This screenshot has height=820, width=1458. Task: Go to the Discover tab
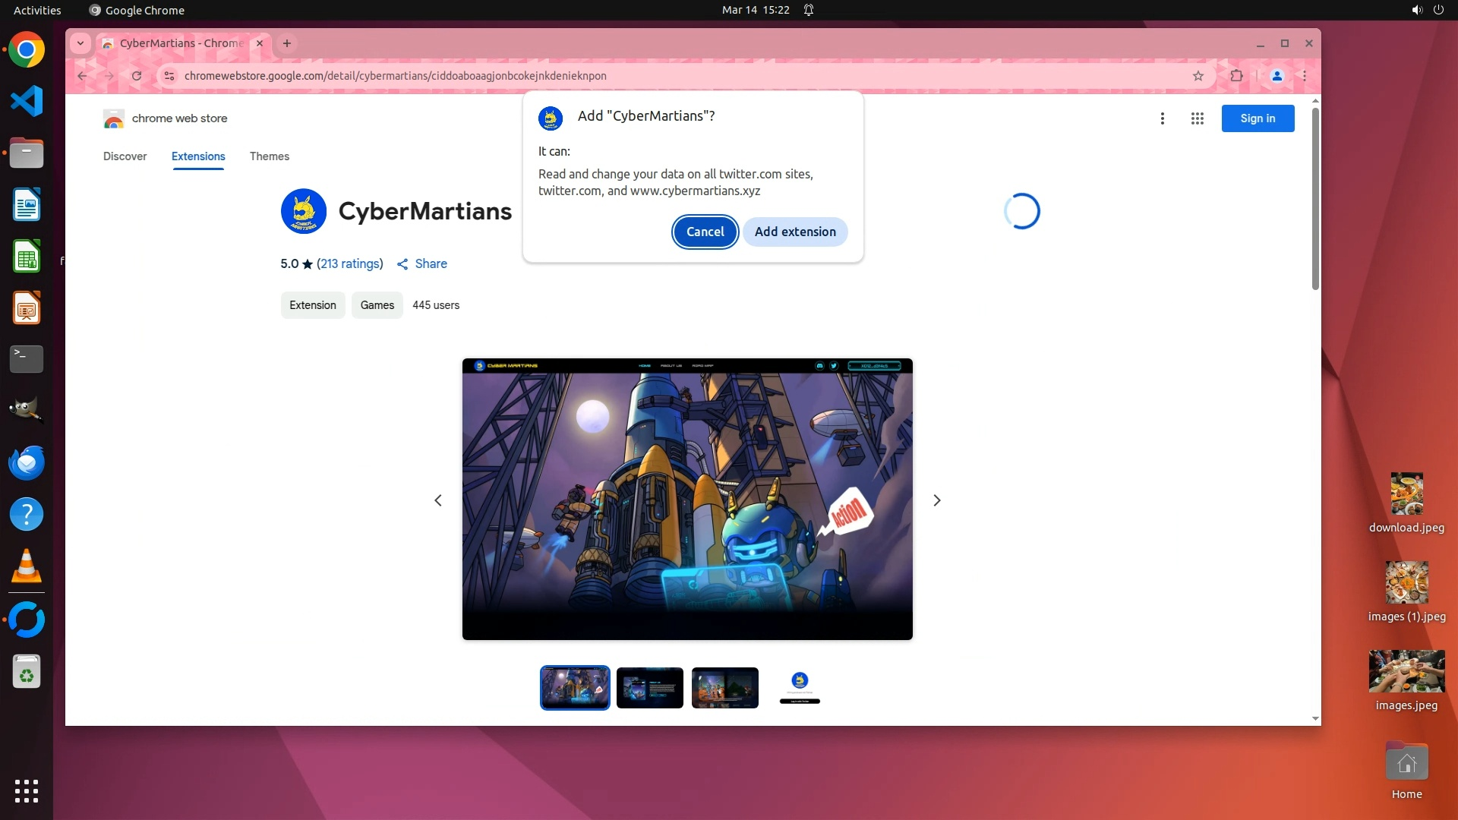click(125, 156)
